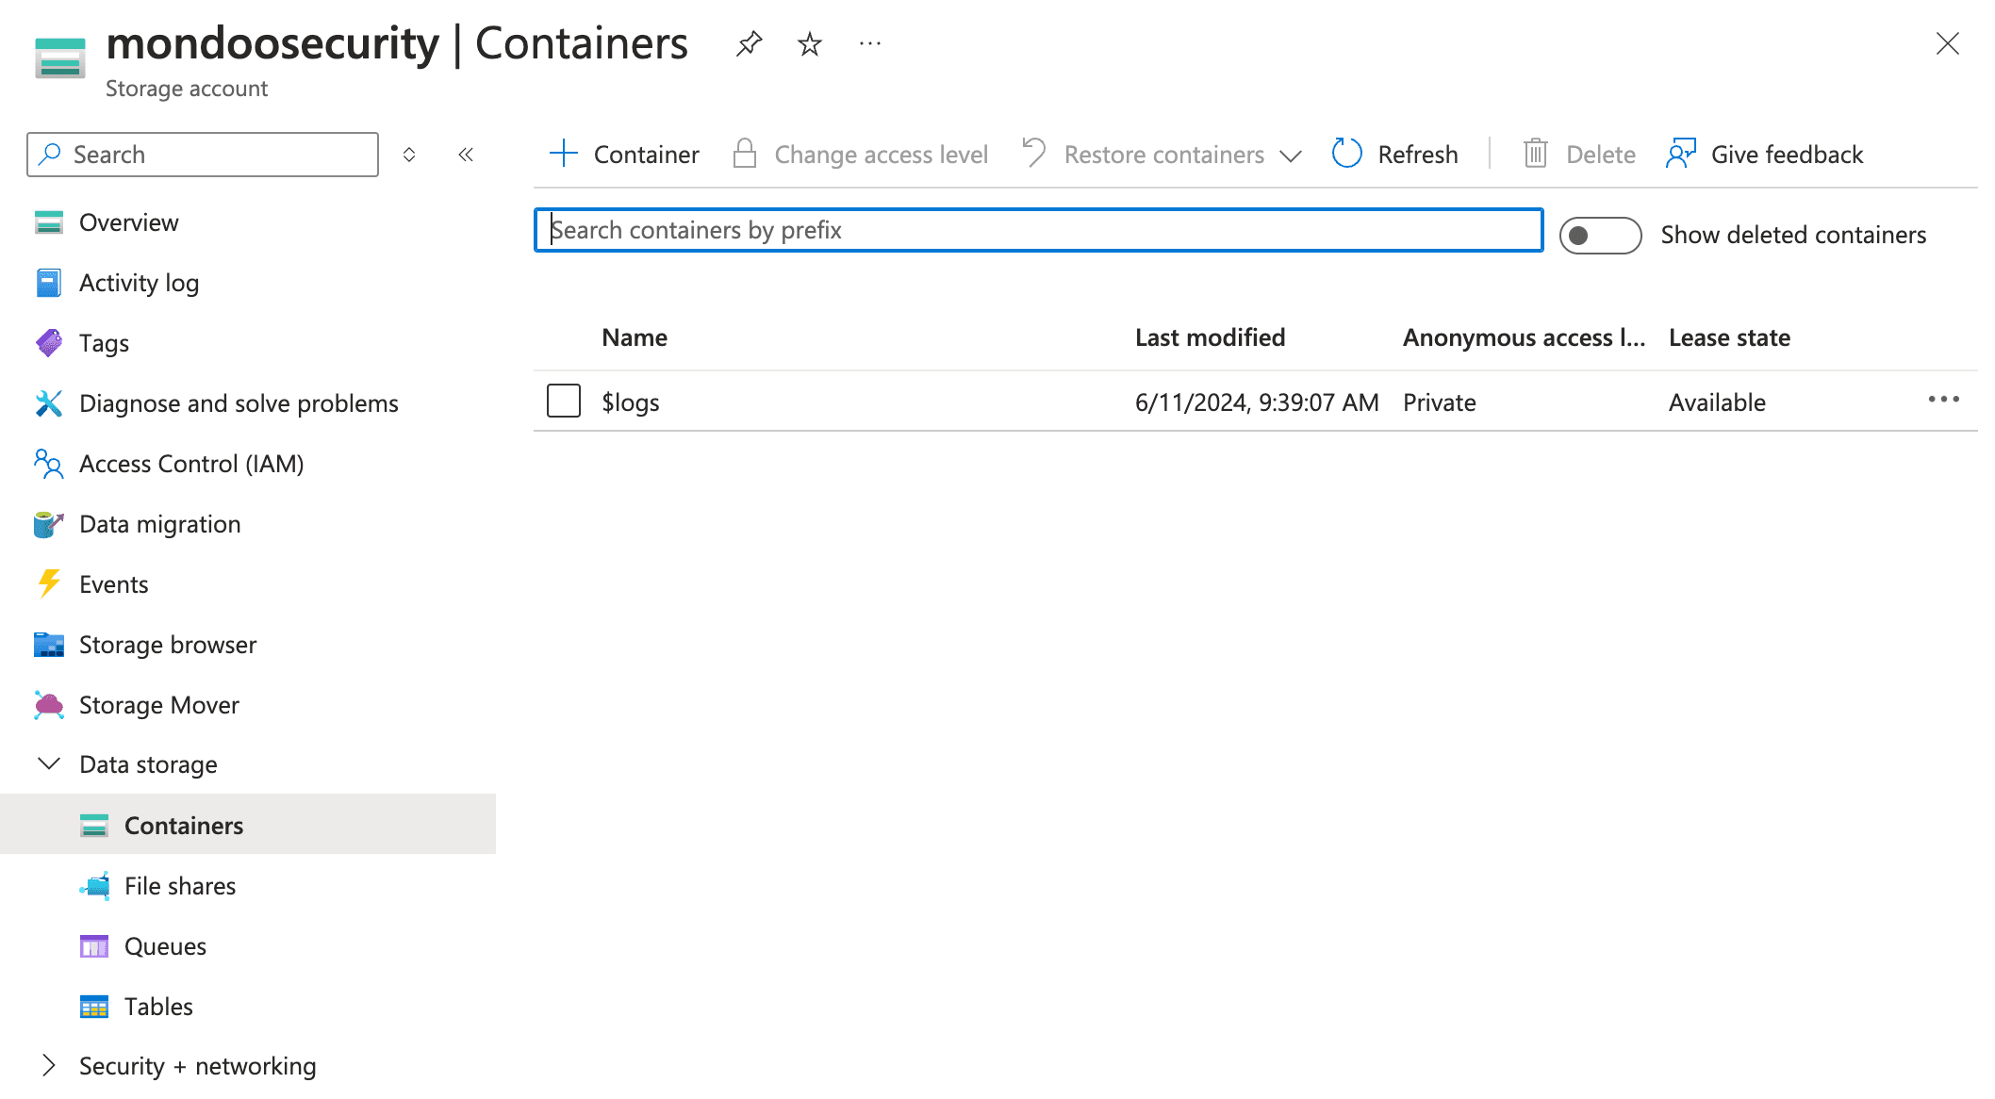This screenshot has width=1995, height=1099.
Task: Enable Show deleted containers toggle
Action: [1600, 236]
